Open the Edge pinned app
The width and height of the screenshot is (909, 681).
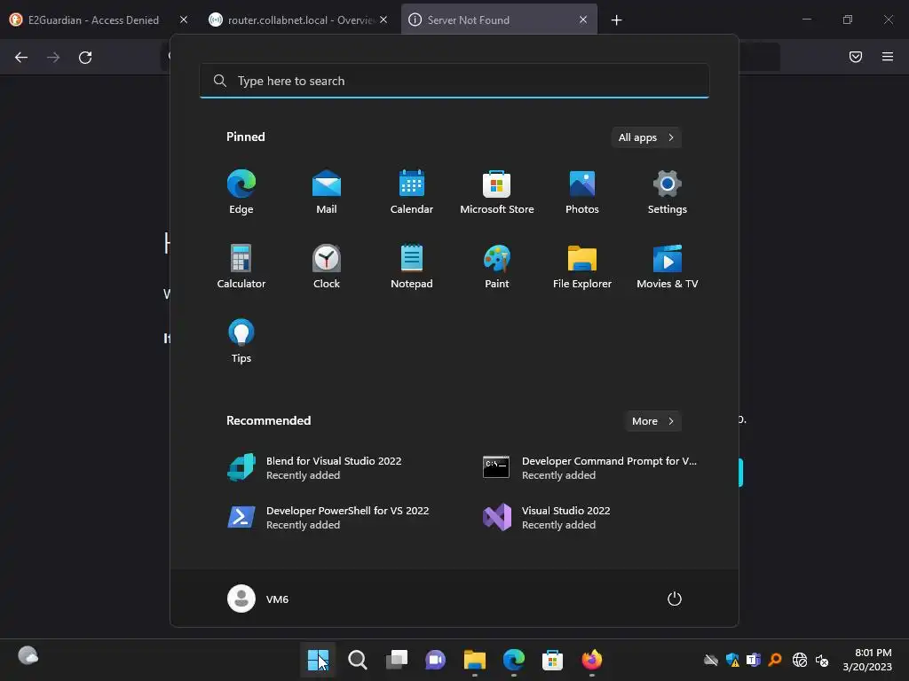click(x=241, y=192)
